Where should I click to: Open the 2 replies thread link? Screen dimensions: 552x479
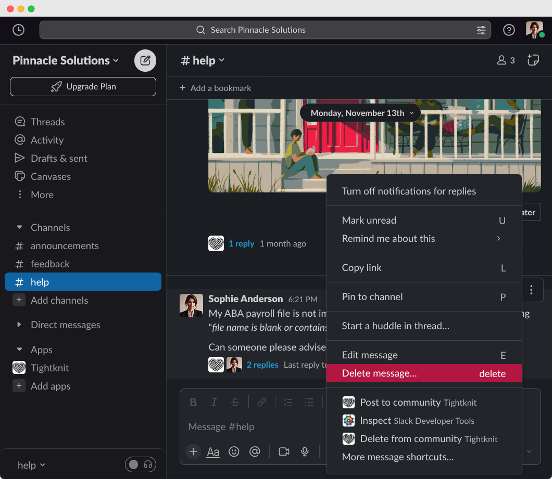262,365
